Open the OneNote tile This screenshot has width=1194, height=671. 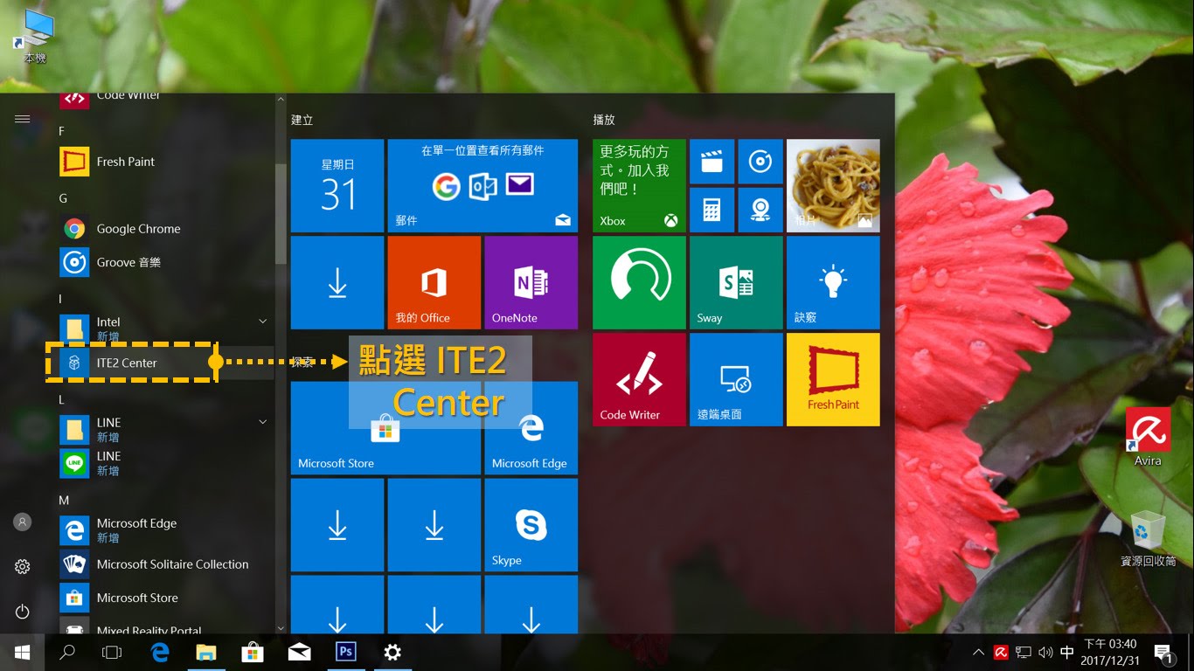[x=531, y=282]
